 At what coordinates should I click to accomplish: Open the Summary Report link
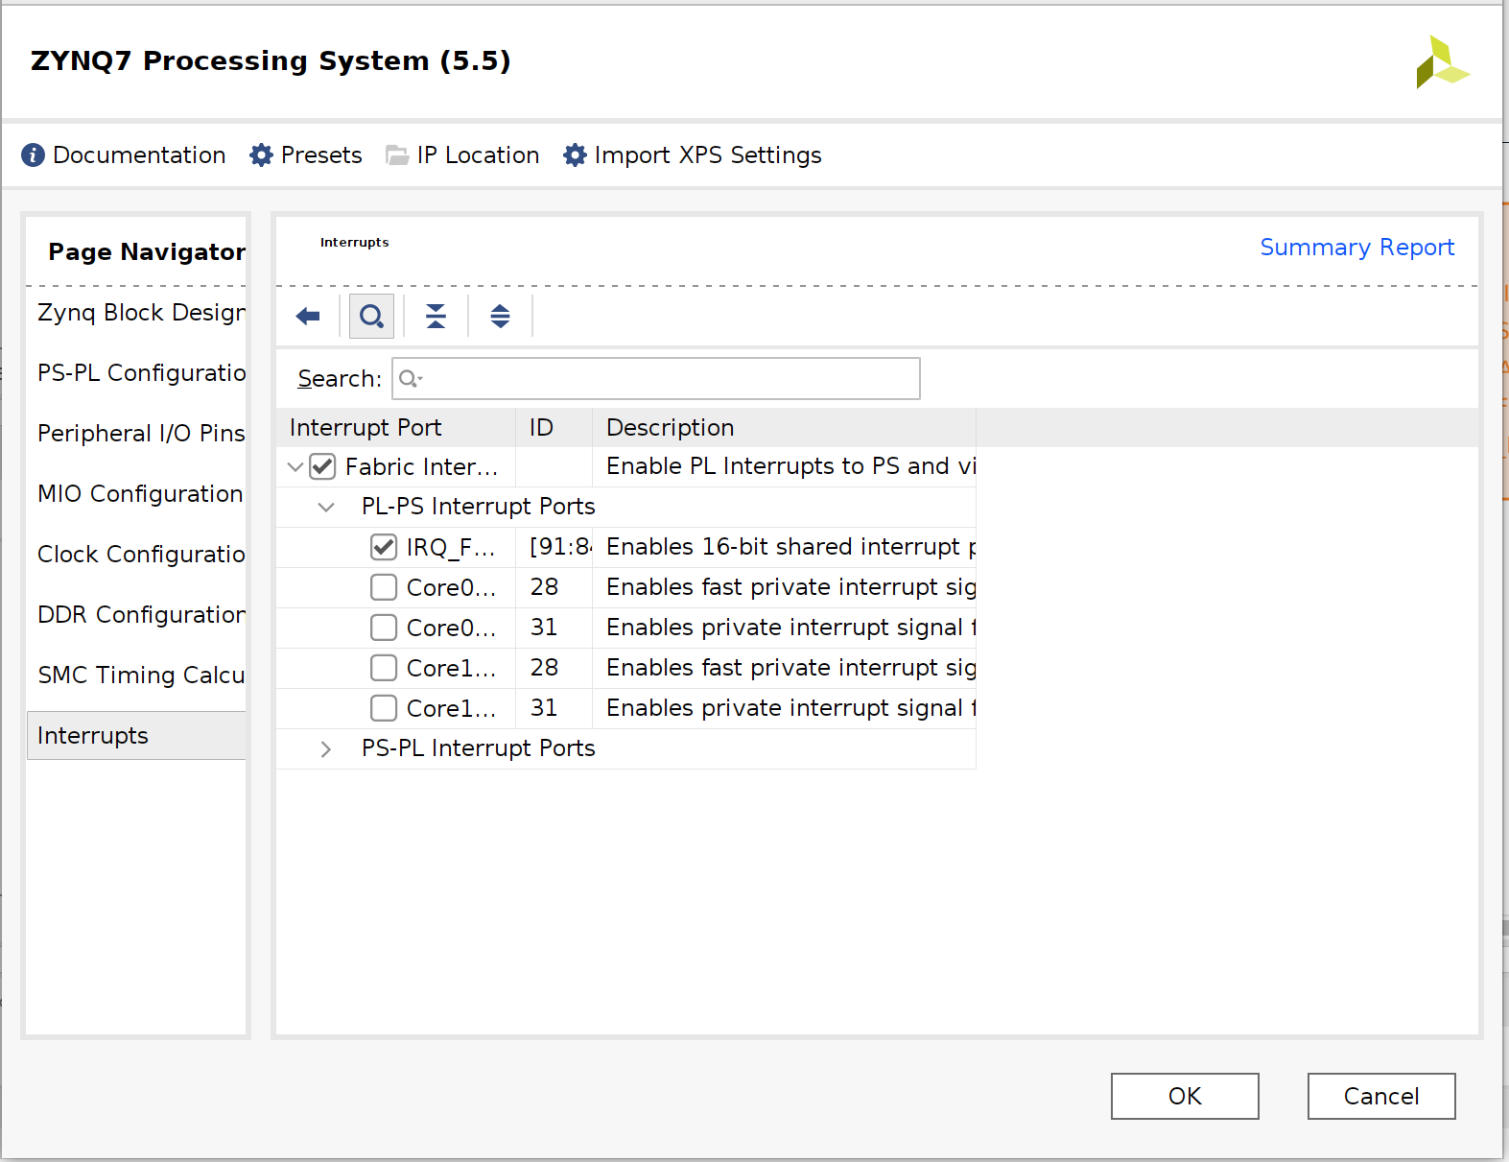pyautogui.click(x=1356, y=248)
